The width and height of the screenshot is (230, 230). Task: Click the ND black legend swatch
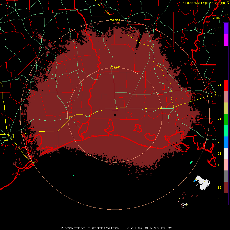pos(226,199)
